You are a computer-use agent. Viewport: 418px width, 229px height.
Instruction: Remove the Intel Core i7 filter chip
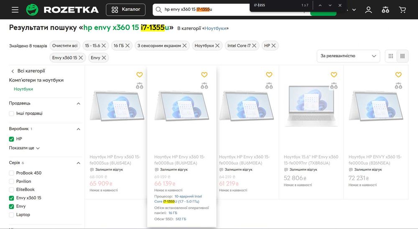click(254, 46)
